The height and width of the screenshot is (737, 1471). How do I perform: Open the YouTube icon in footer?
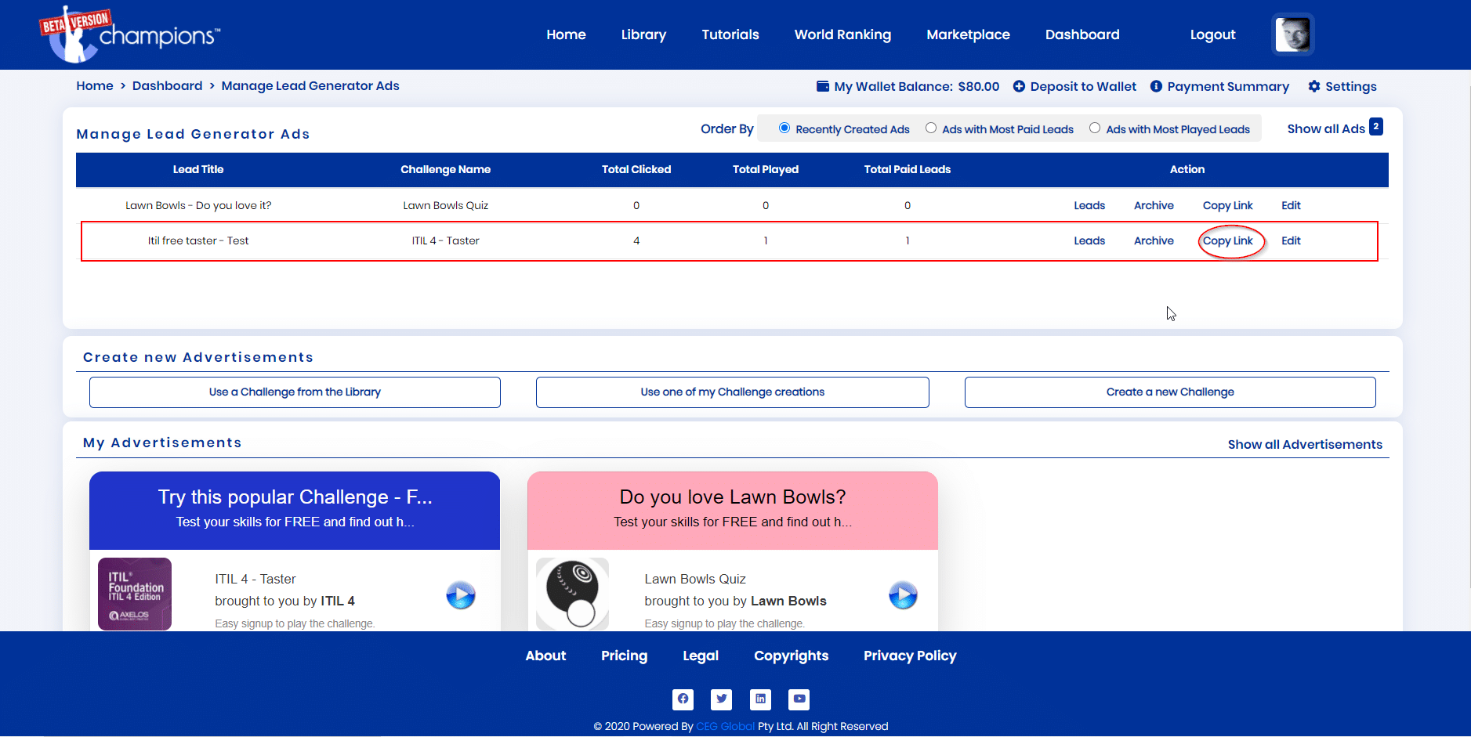[799, 699]
